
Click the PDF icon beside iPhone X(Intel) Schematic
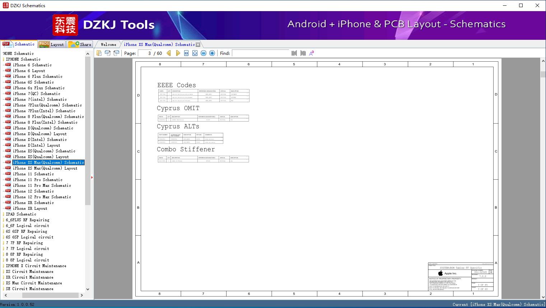coord(8,139)
